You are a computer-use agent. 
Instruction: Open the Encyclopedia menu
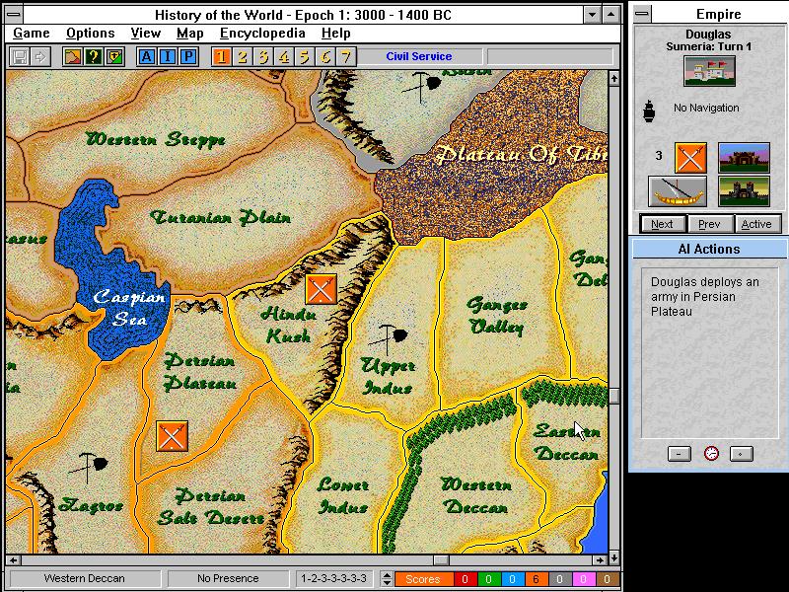(262, 34)
